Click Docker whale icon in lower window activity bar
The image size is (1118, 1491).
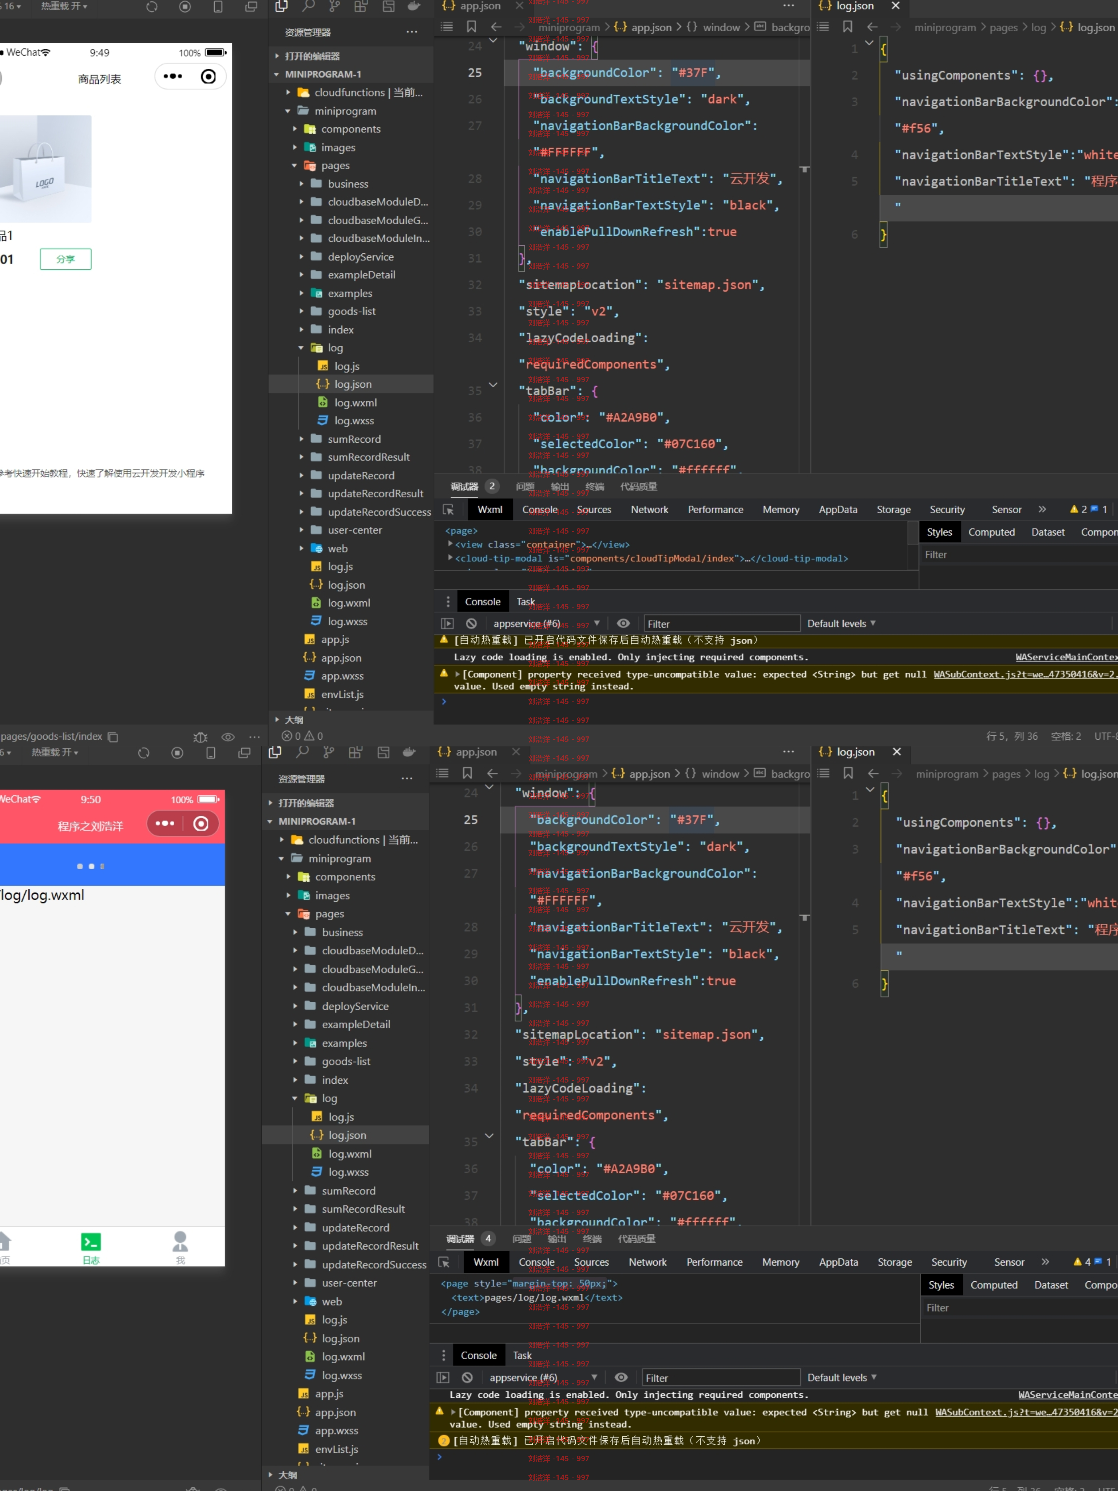click(x=409, y=752)
